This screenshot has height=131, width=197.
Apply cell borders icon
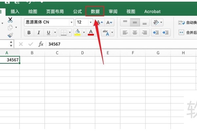64,33
